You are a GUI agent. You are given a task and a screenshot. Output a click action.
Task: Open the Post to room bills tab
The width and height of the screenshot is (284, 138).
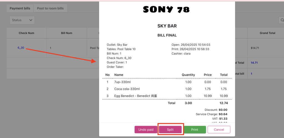click(50, 8)
